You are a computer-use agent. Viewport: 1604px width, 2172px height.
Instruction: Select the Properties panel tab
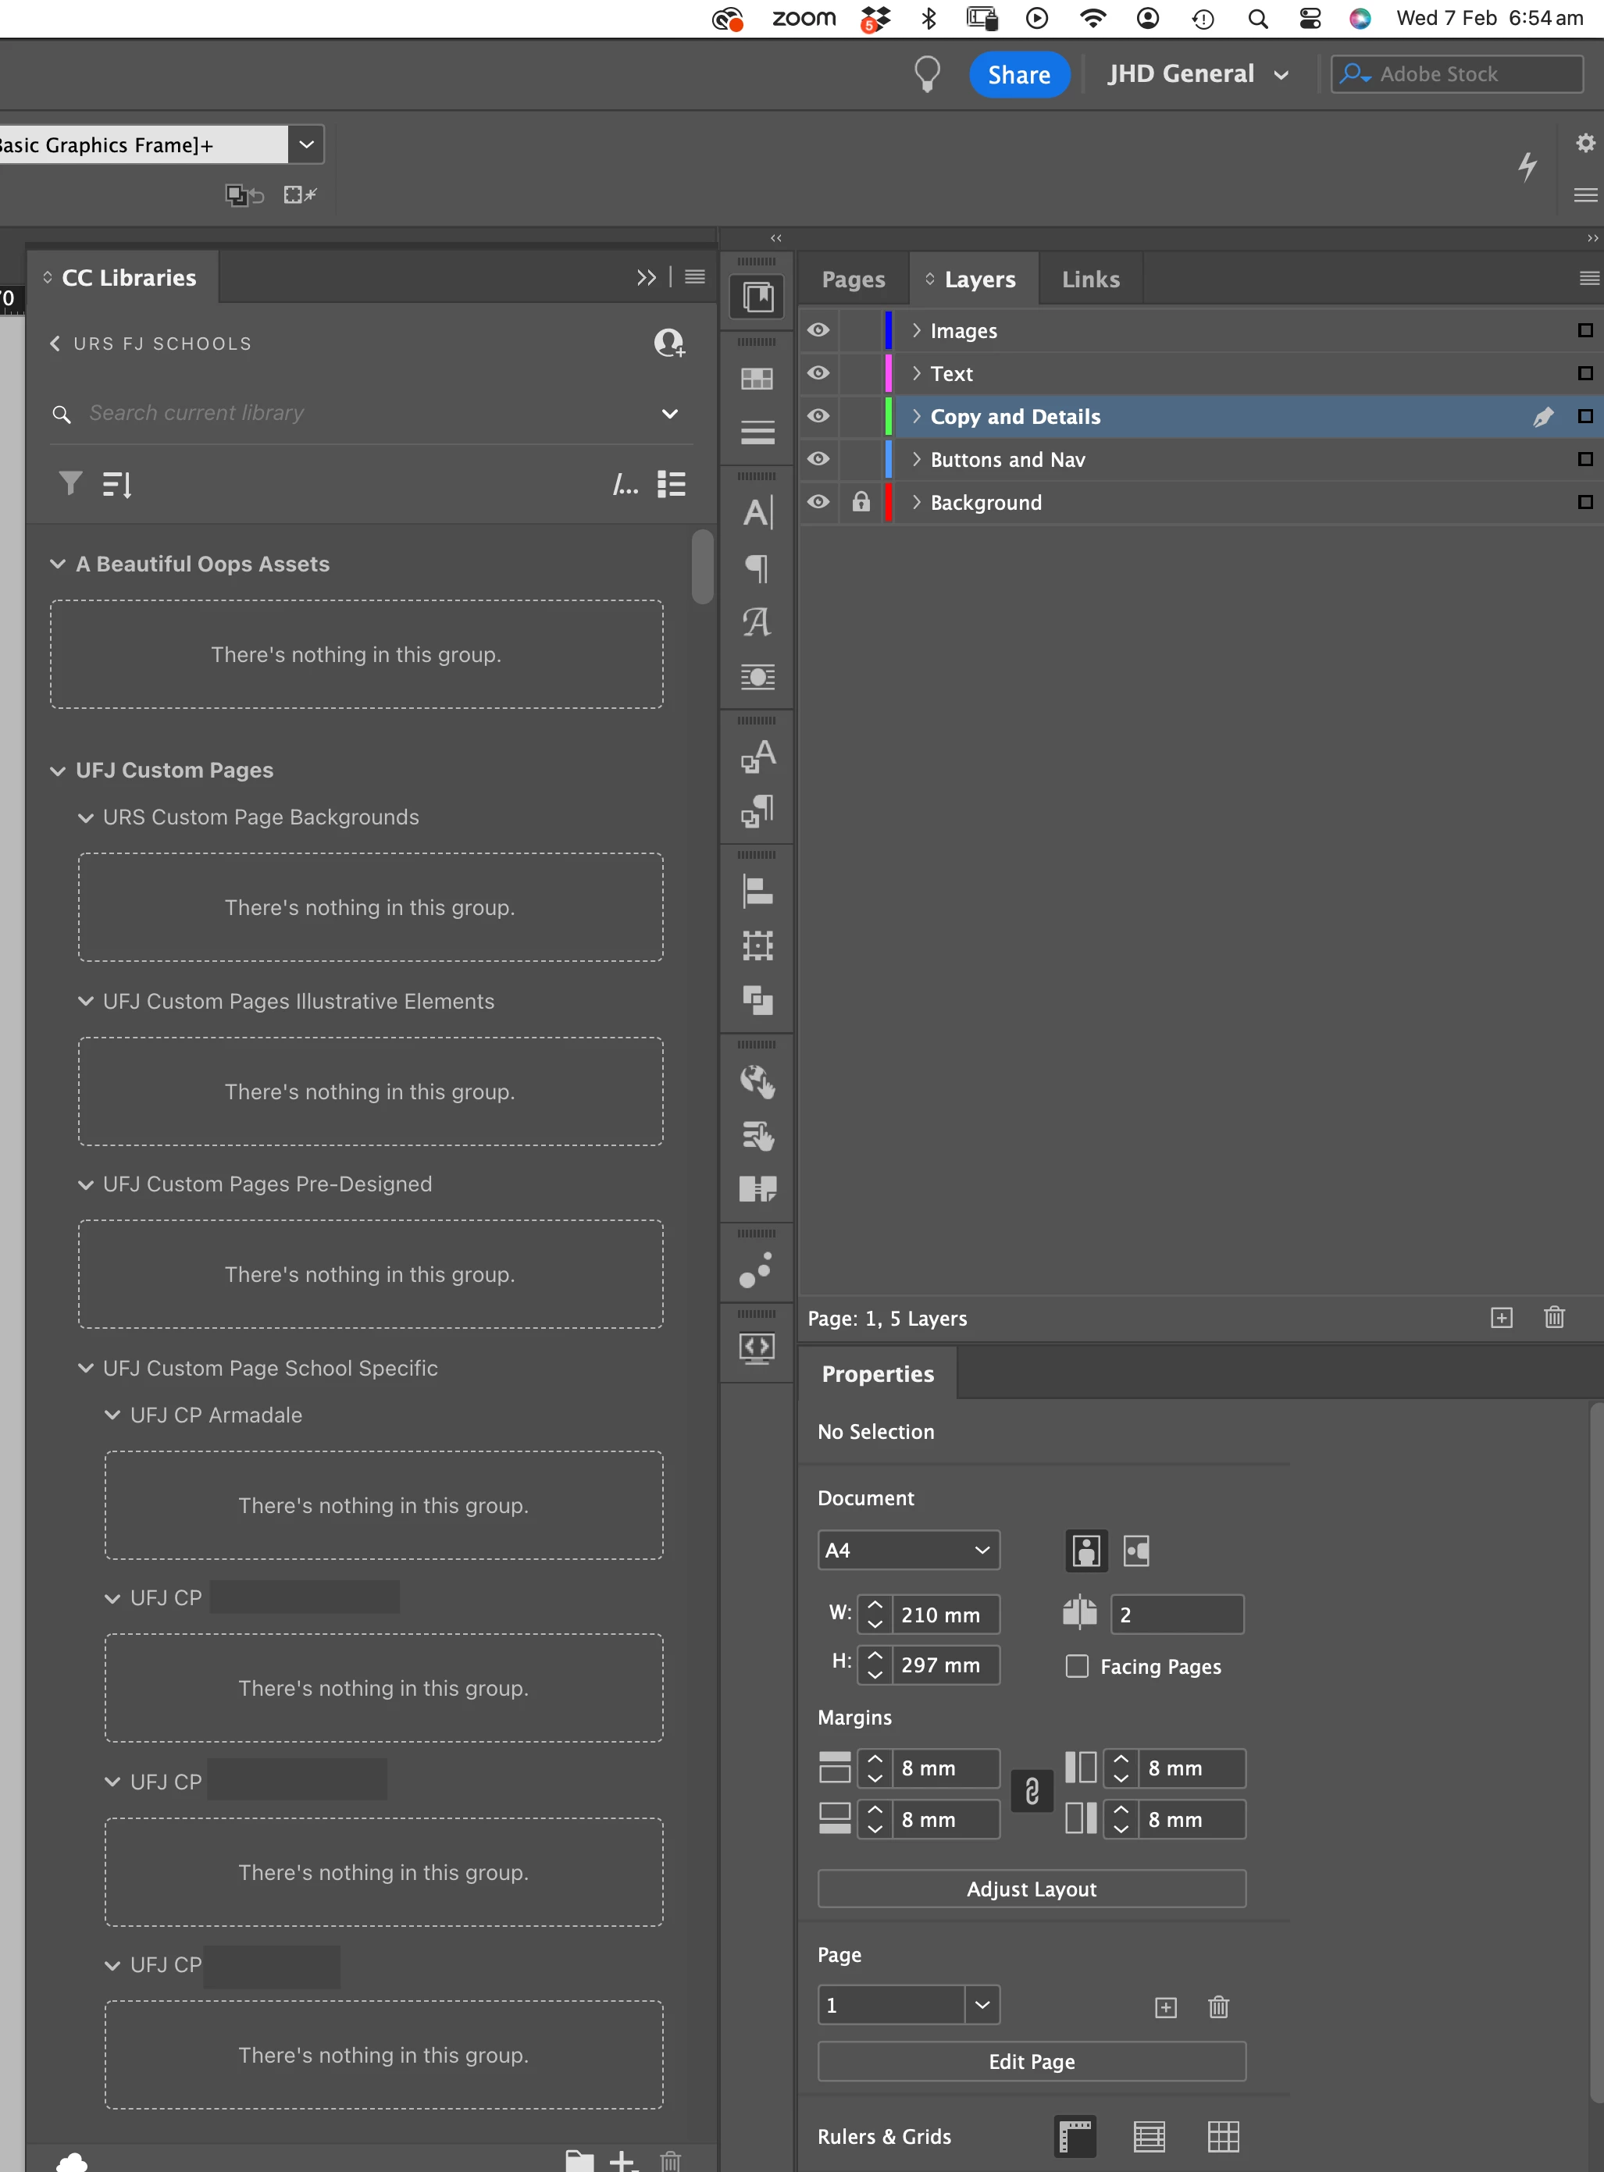878,1373
